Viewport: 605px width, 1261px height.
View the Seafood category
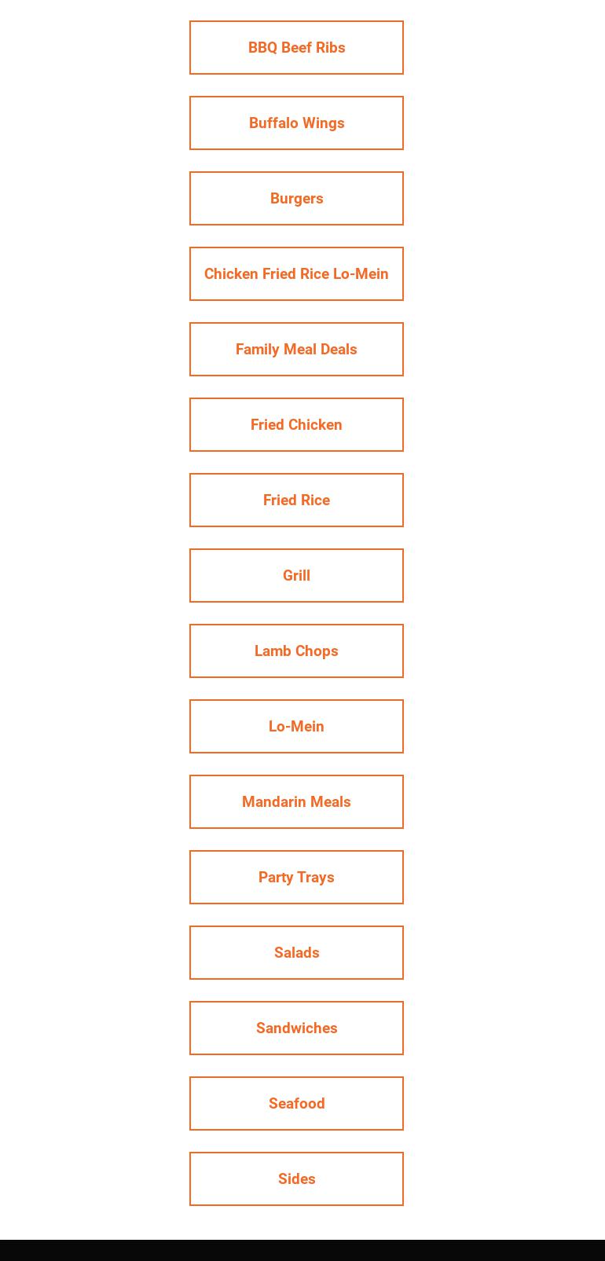(296, 1104)
